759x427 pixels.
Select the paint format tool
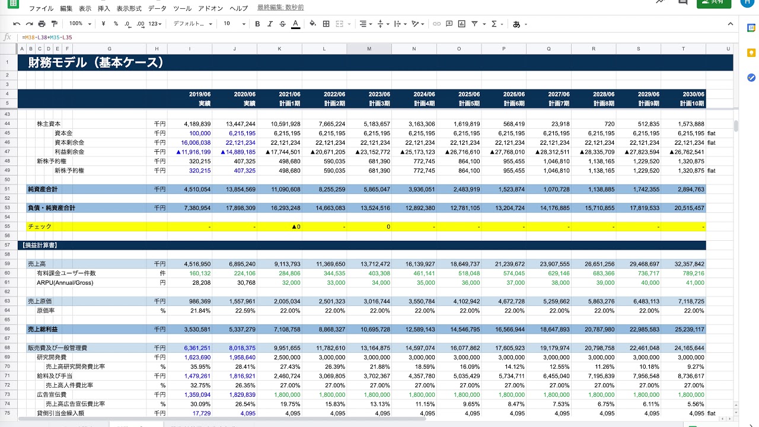pos(55,24)
